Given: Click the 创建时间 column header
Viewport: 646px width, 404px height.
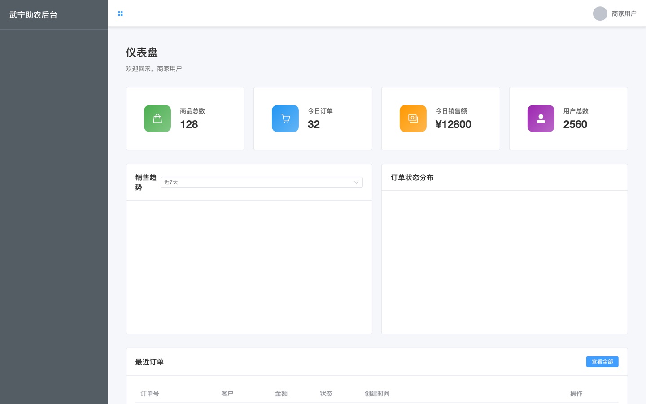Looking at the screenshot, I should (377, 394).
